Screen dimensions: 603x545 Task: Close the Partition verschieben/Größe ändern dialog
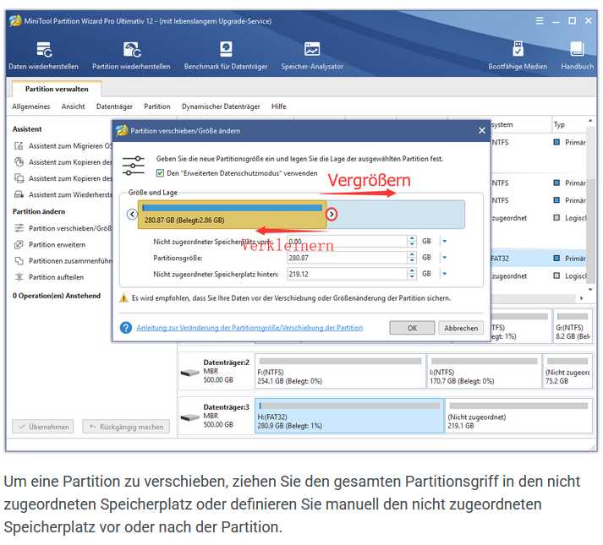click(x=482, y=131)
